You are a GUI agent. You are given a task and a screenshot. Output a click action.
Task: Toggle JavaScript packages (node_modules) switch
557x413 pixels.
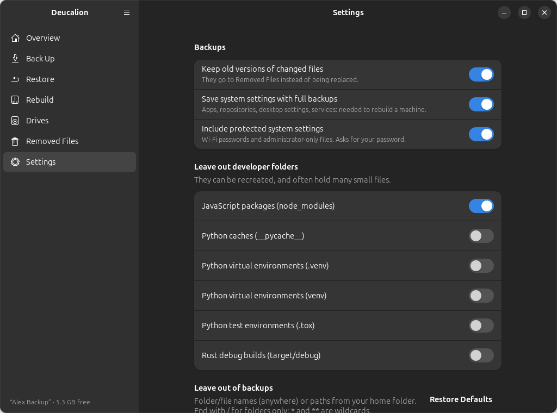pyautogui.click(x=481, y=206)
